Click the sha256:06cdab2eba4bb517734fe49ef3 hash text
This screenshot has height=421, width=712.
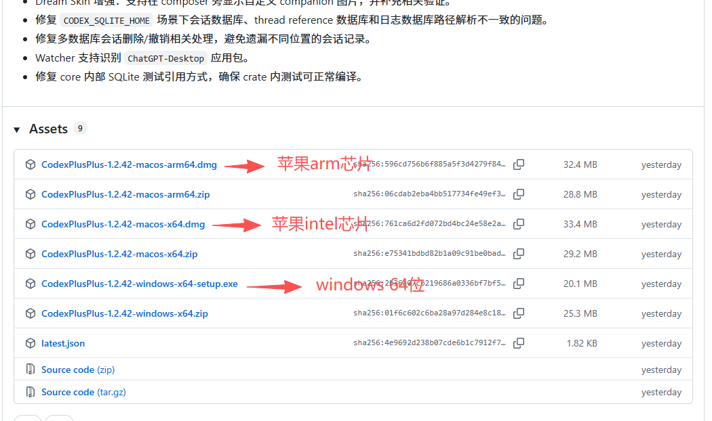point(429,194)
